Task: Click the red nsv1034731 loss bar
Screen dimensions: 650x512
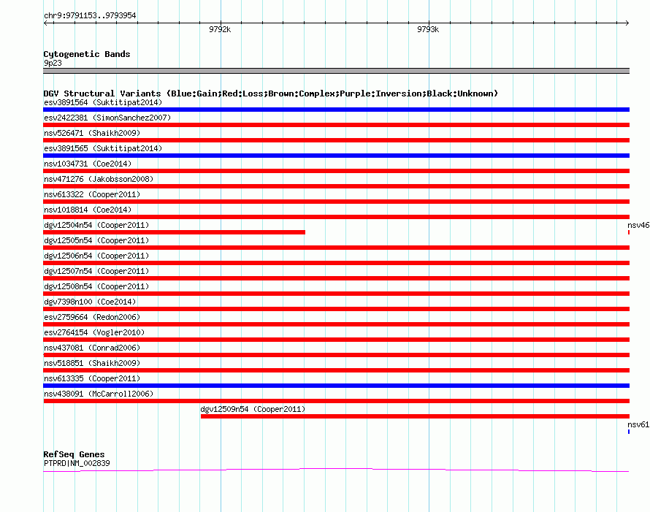Action: (x=336, y=171)
